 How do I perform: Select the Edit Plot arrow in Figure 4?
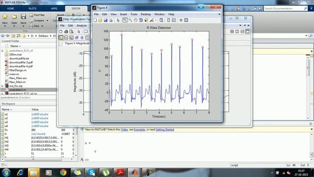[x=118, y=20]
